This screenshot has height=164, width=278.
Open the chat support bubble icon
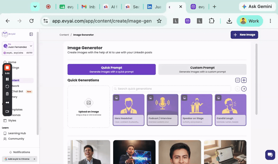[x=270, y=155]
